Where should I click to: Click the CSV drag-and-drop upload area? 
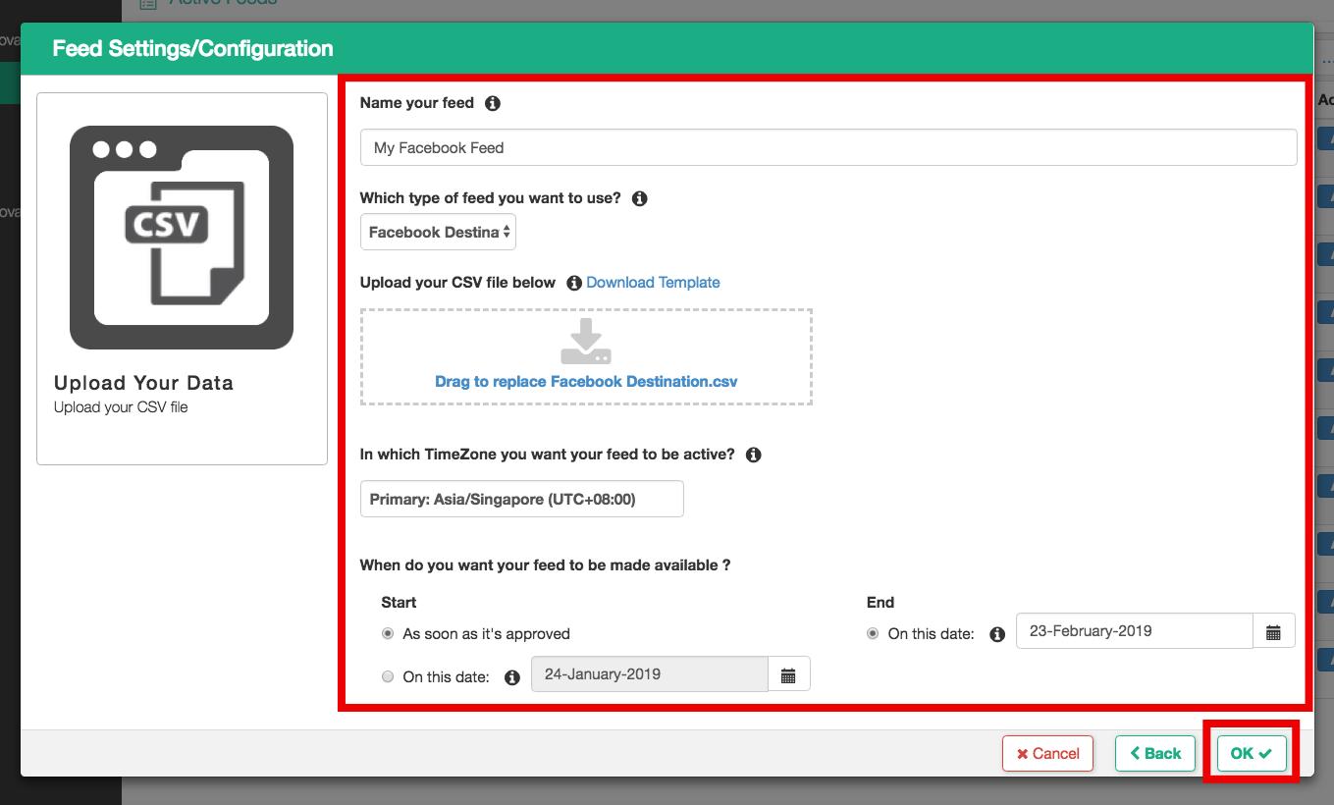point(586,357)
